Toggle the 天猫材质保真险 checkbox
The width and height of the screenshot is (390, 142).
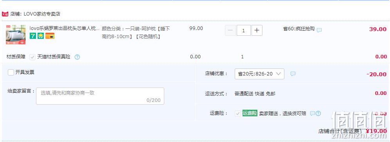point(32,57)
